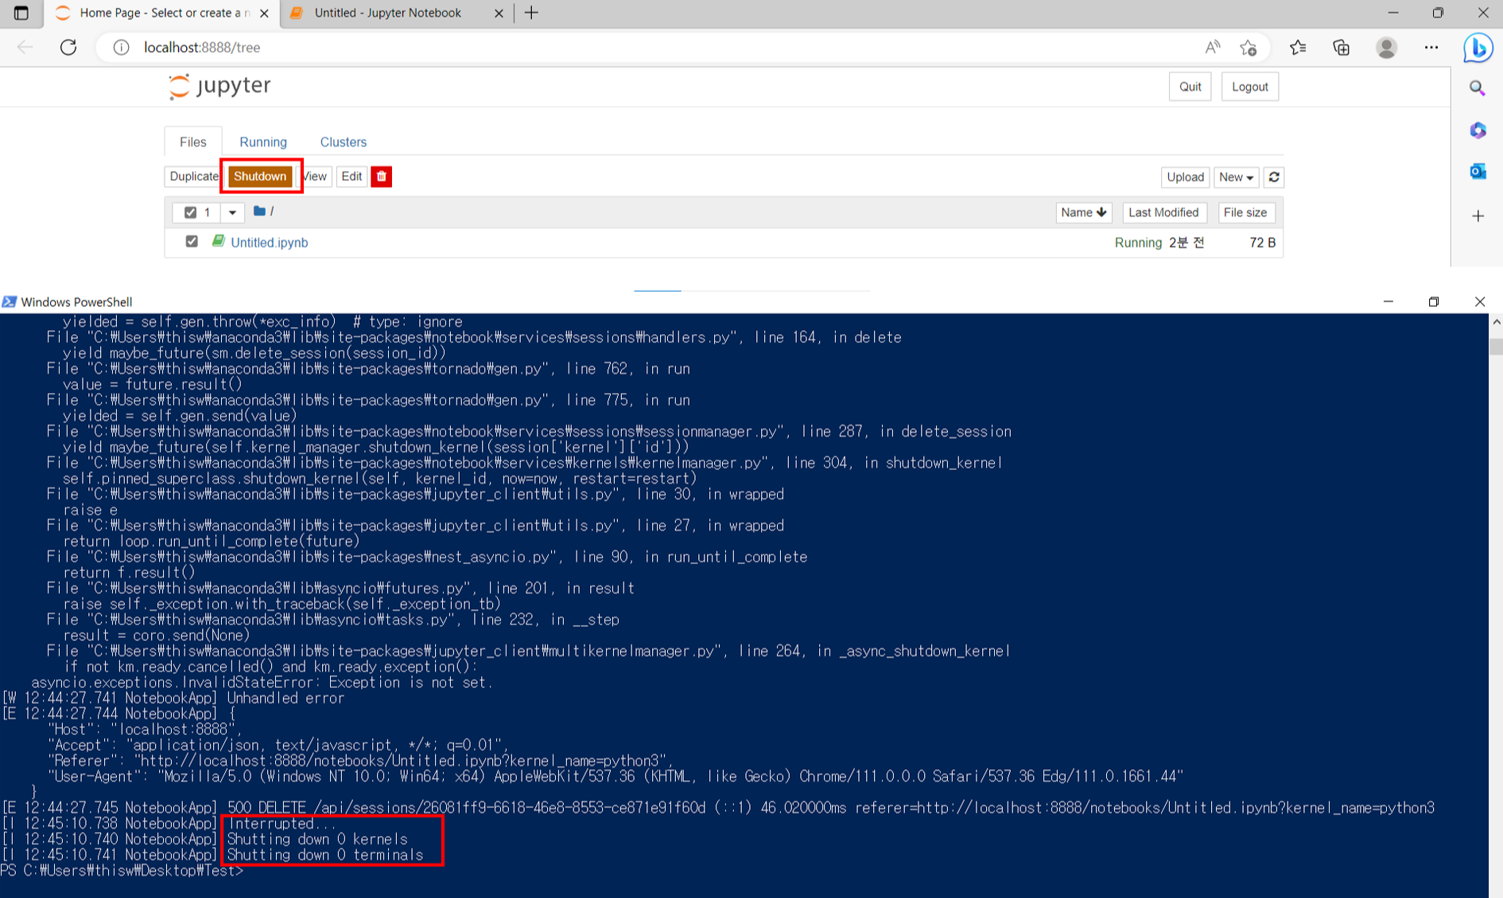Open browser Collections

tap(1342, 47)
